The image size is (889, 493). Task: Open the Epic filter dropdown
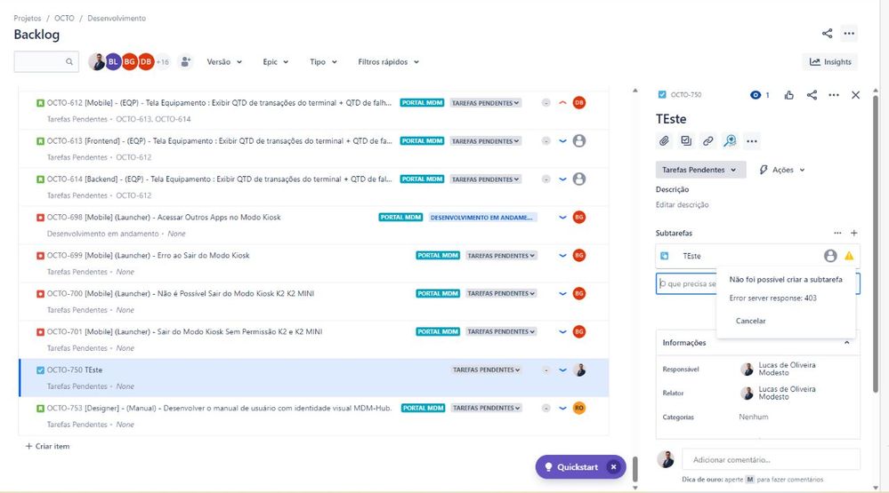(x=276, y=61)
